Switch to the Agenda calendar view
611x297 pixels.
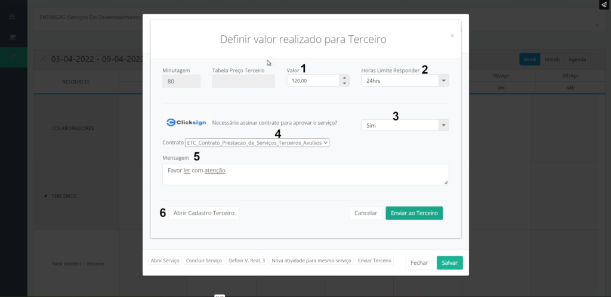576,60
